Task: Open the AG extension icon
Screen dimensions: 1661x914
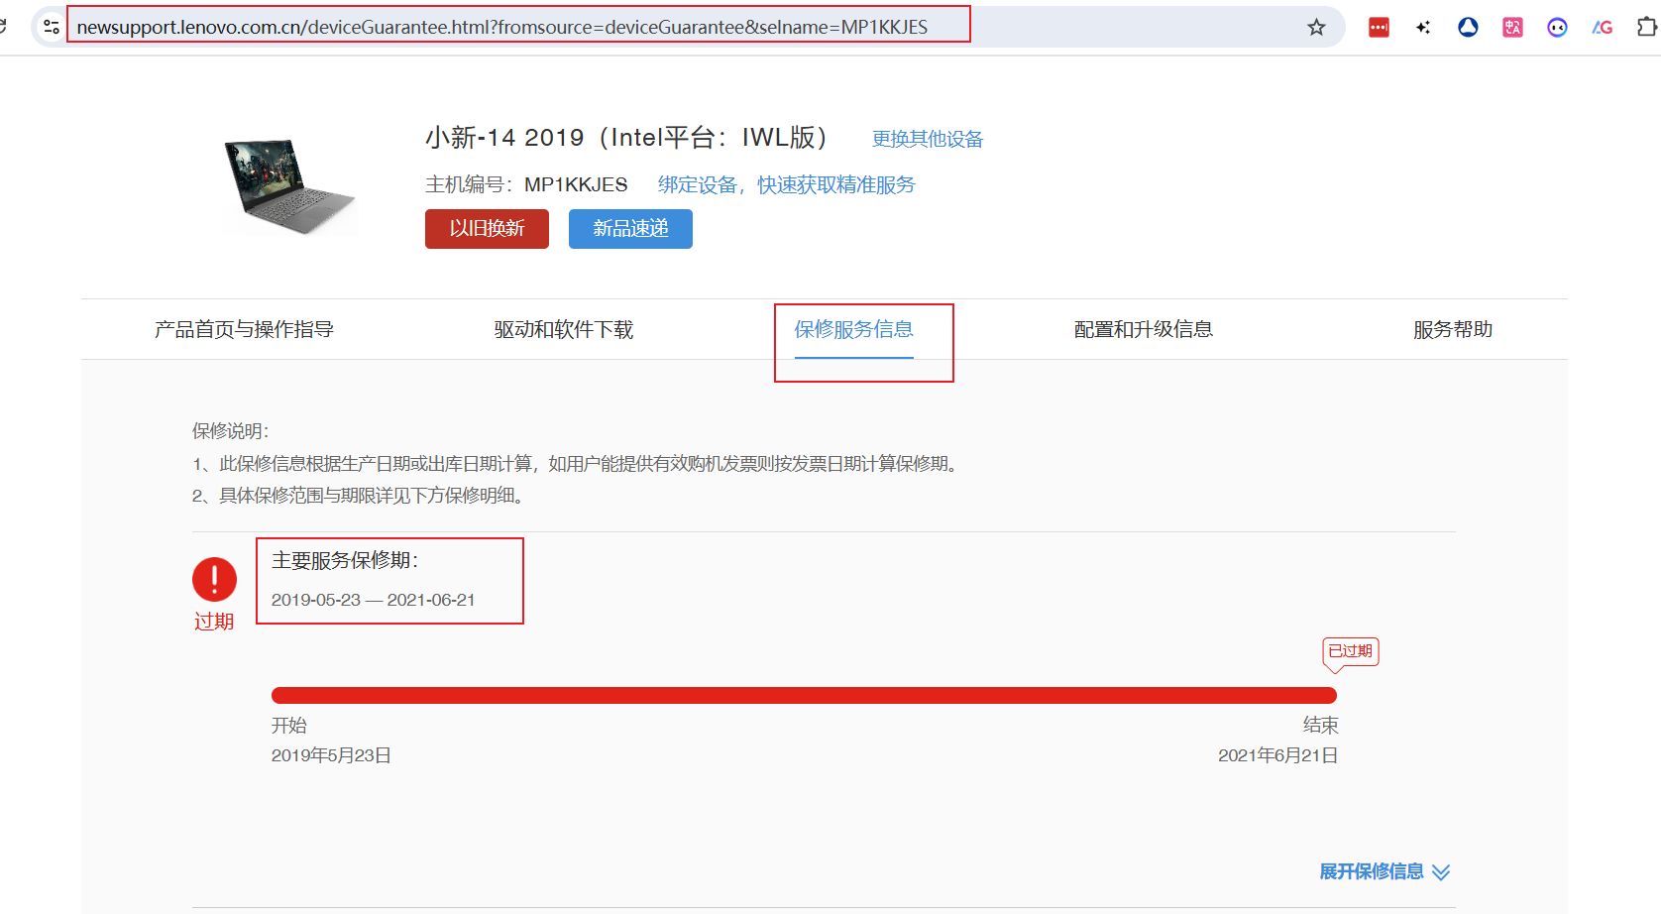Action: click(x=1603, y=28)
